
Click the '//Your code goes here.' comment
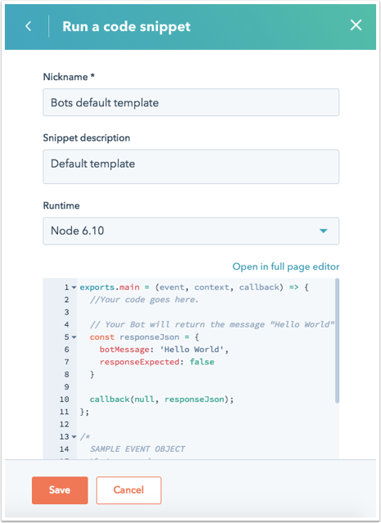(144, 300)
